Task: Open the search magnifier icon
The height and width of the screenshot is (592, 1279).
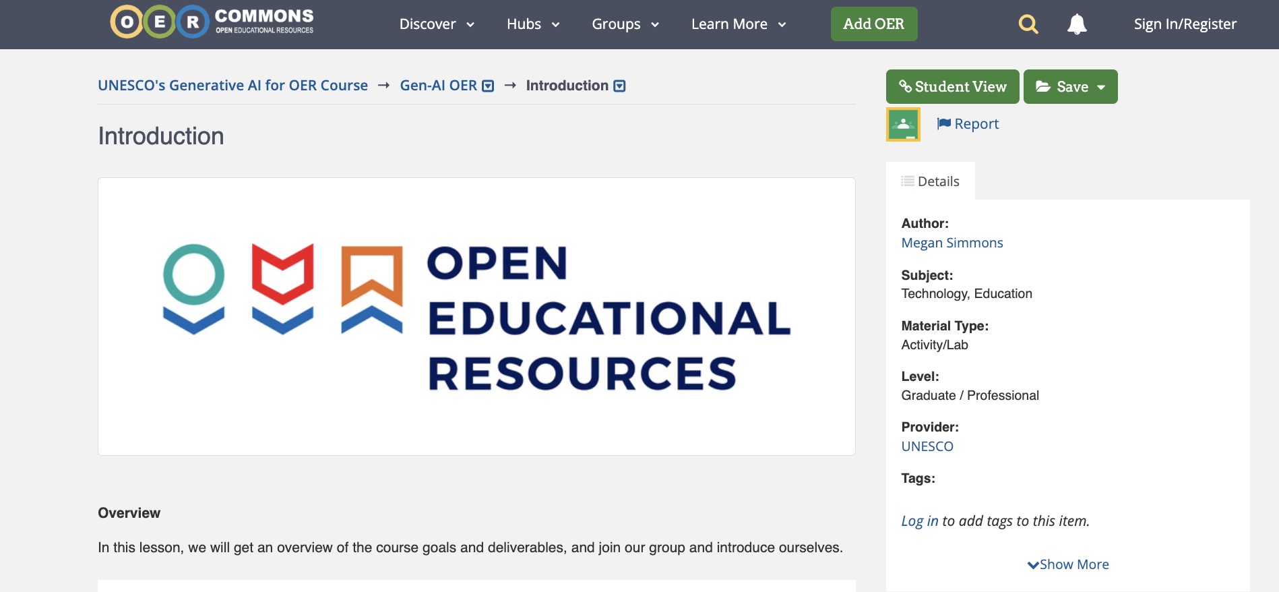Action: point(1028,24)
